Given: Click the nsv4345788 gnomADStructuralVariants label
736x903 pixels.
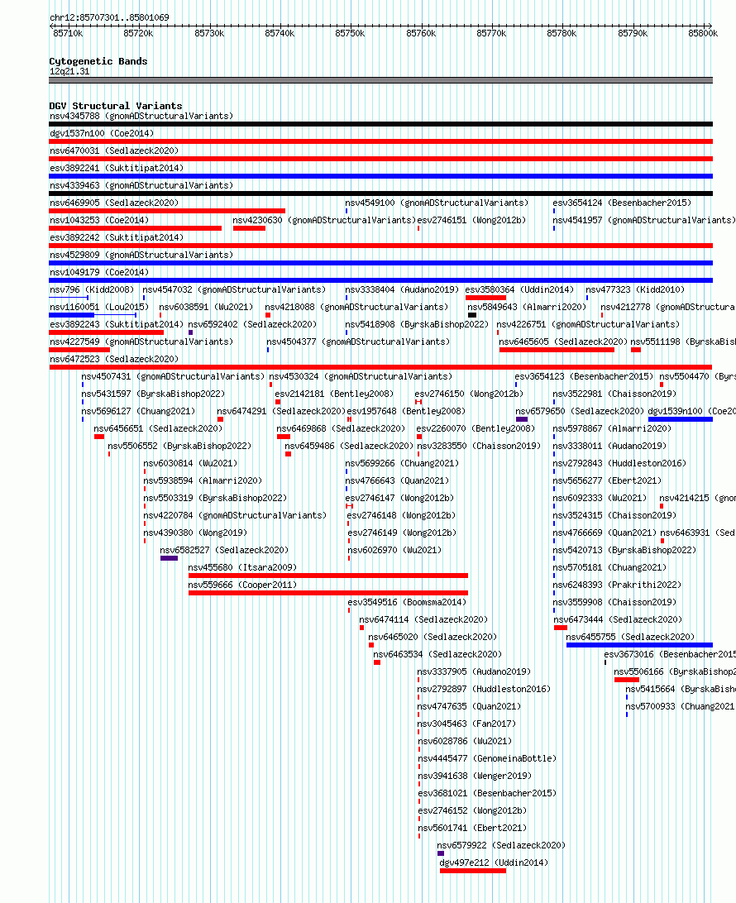Looking at the screenshot, I should pyautogui.click(x=141, y=116).
